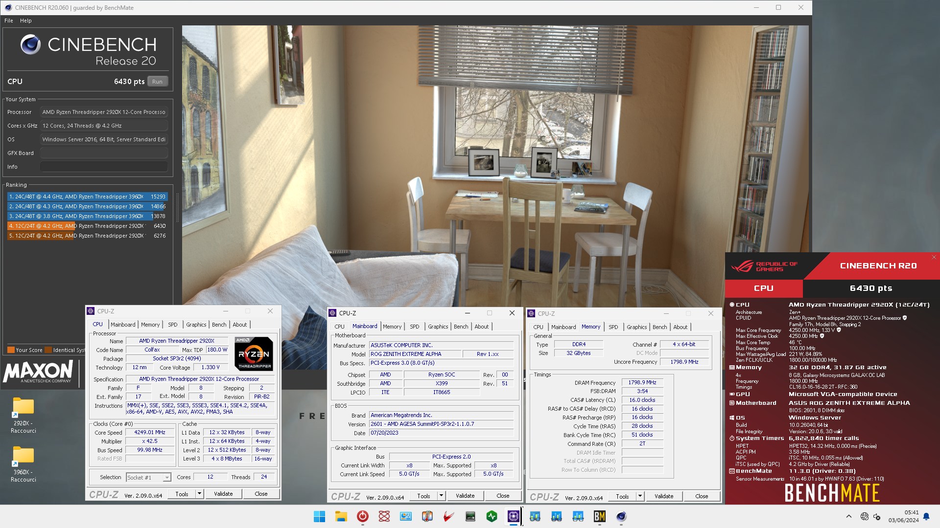Open the Cinebench sphere taskbar icon
This screenshot has height=528, width=940.
click(x=621, y=516)
